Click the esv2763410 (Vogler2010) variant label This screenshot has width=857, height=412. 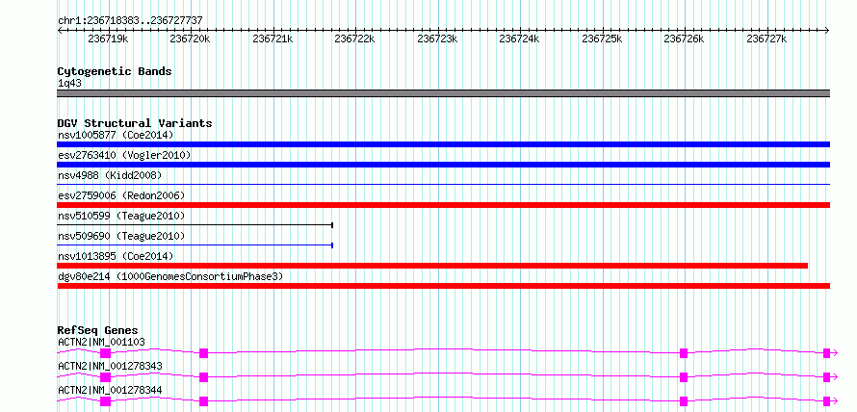coord(124,155)
